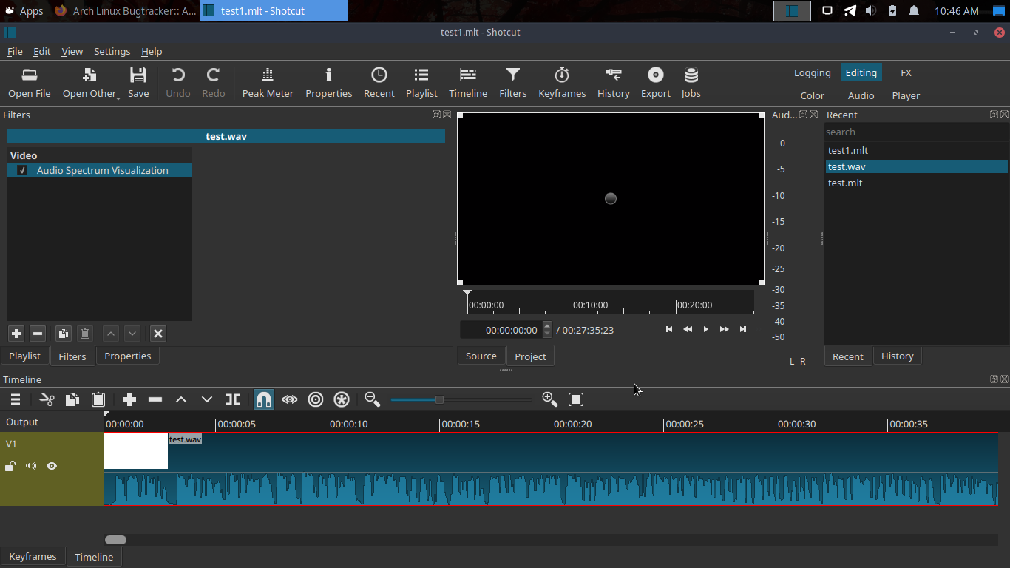Toggle snapping in the timeline toolbar
The image size is (1010, 568).
click(x=264, y=399)
